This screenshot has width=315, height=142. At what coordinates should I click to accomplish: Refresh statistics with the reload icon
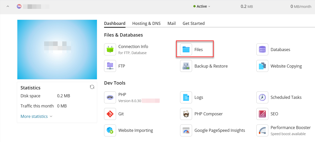point(92,87)
